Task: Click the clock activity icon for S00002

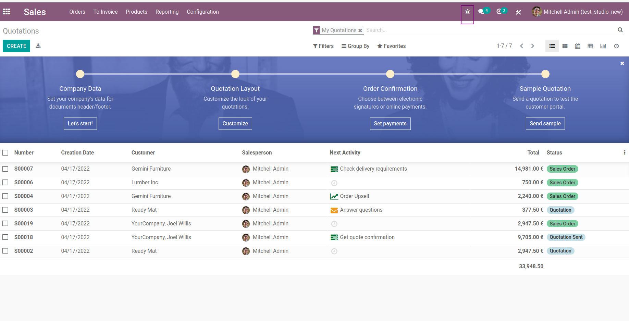Action: 334,251
